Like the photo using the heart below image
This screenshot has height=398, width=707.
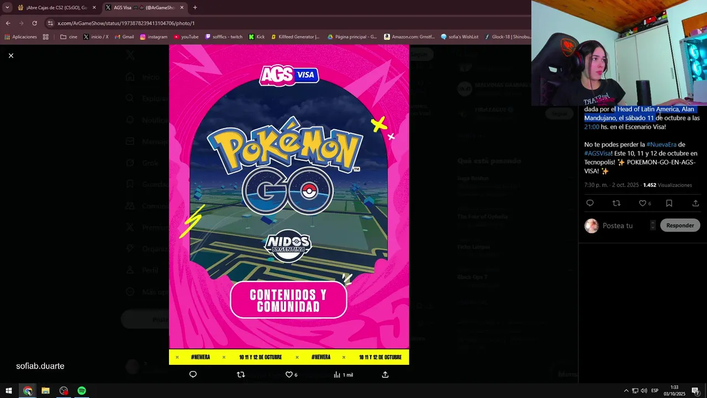click(x=291, y=374)
